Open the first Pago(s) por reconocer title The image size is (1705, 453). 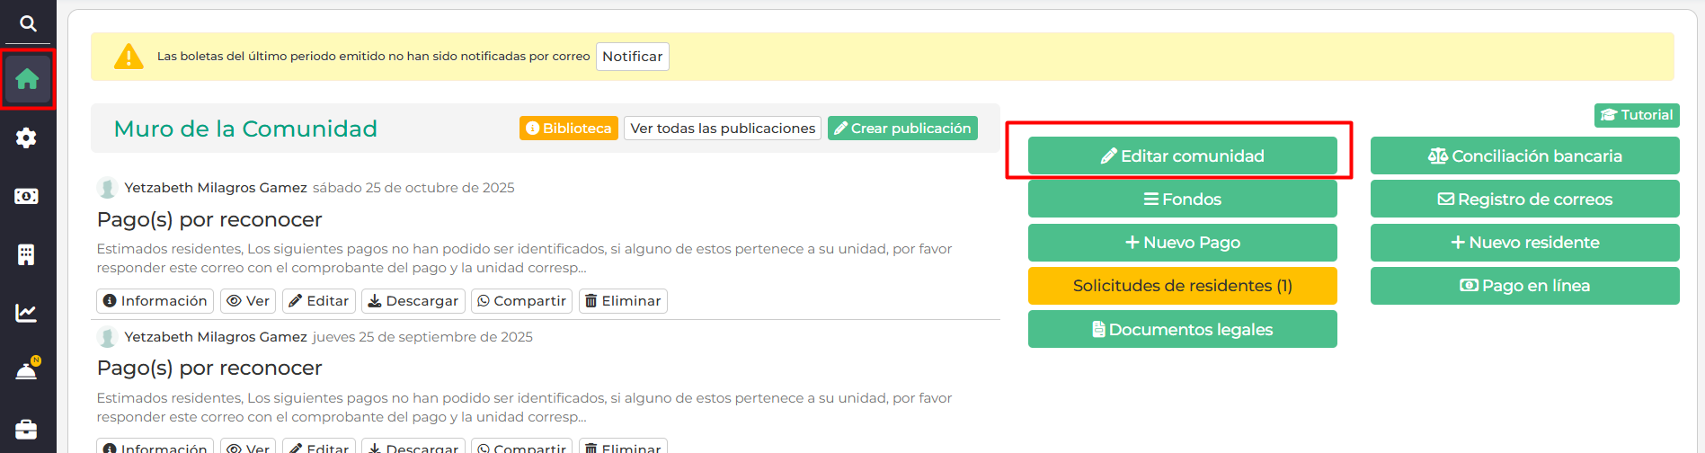coord(209,219)
